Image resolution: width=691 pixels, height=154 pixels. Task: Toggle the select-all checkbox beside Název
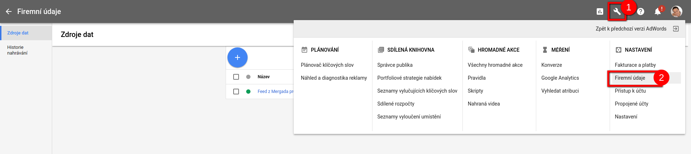[236, 77]
